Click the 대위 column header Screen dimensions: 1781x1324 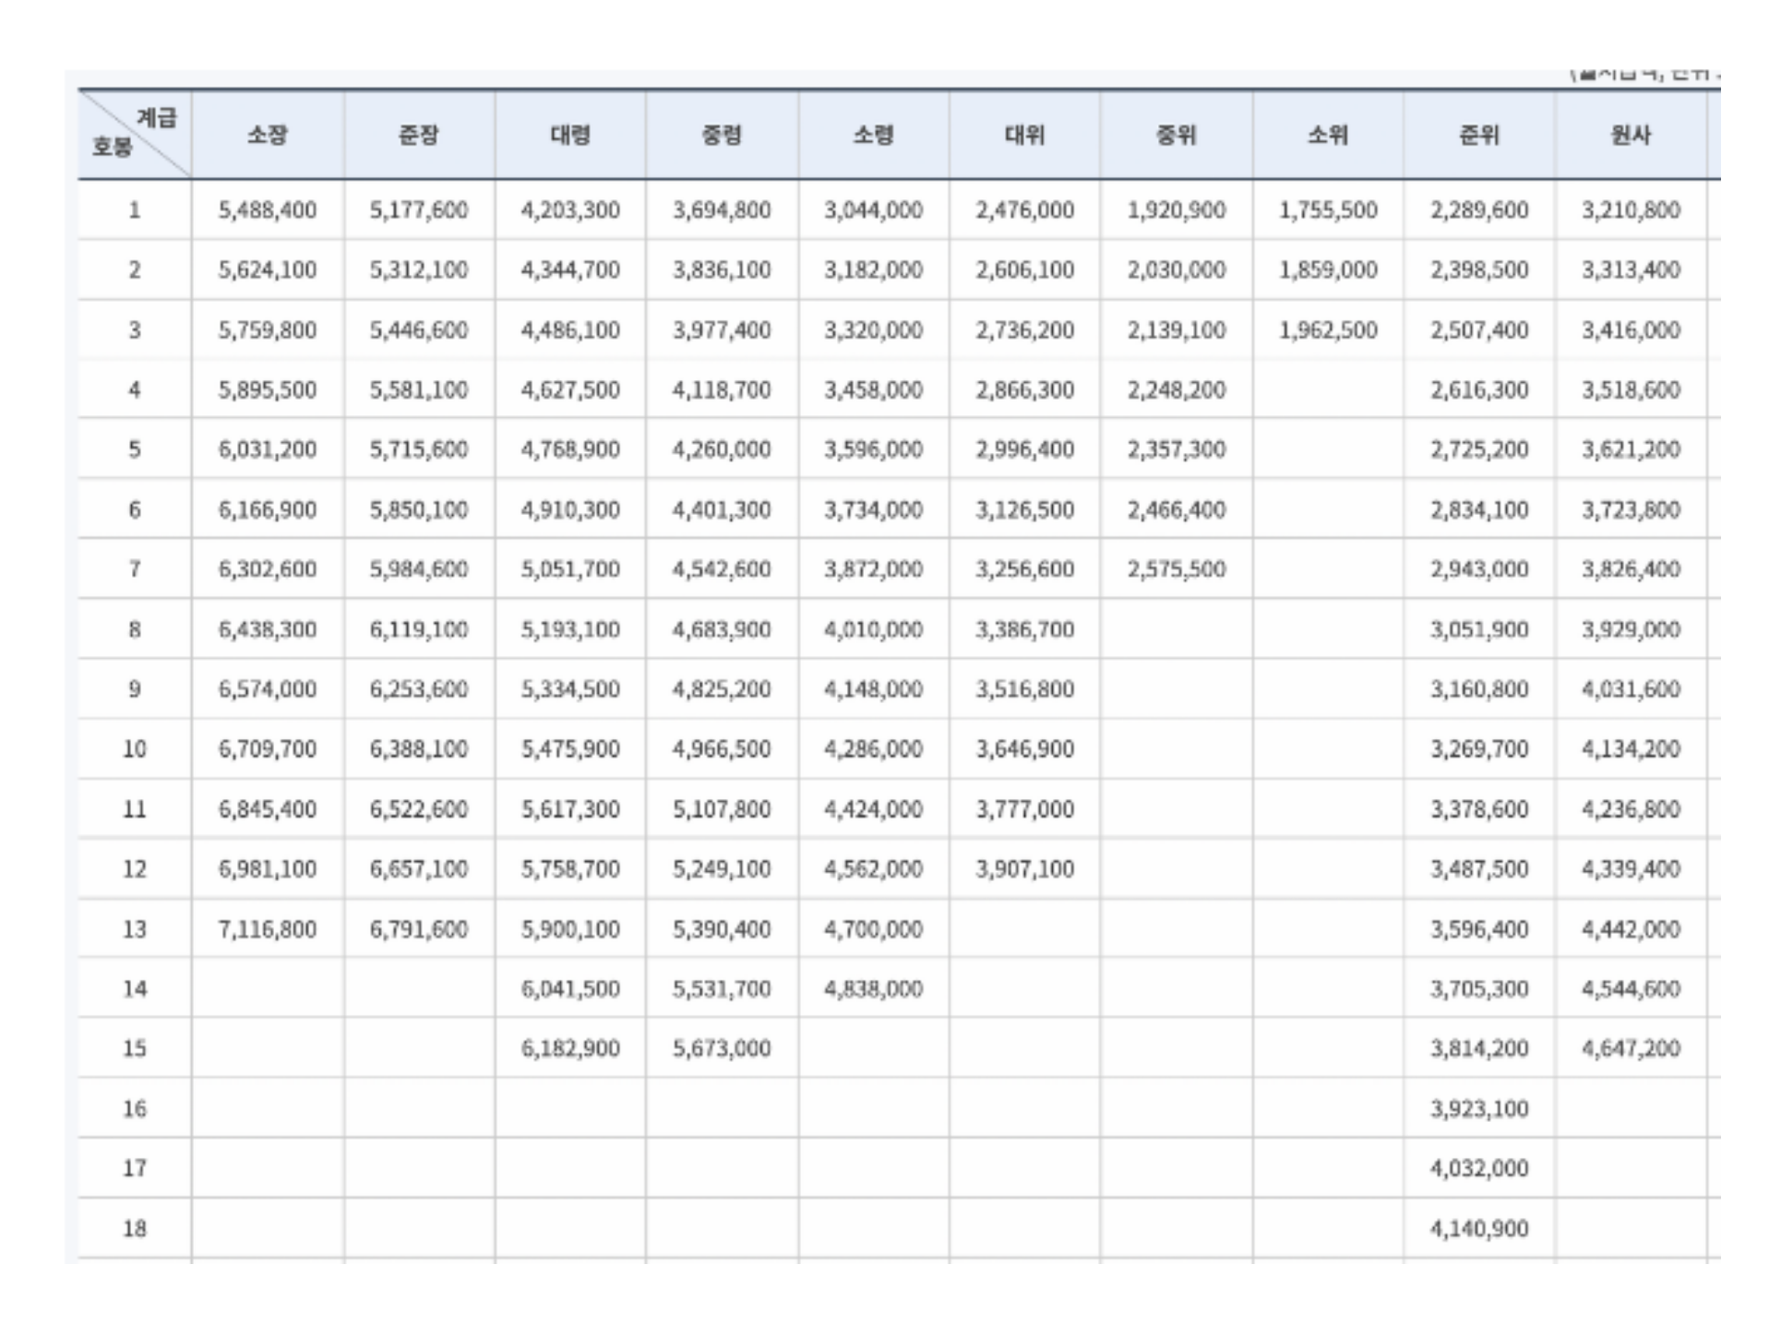point(1024,135)
